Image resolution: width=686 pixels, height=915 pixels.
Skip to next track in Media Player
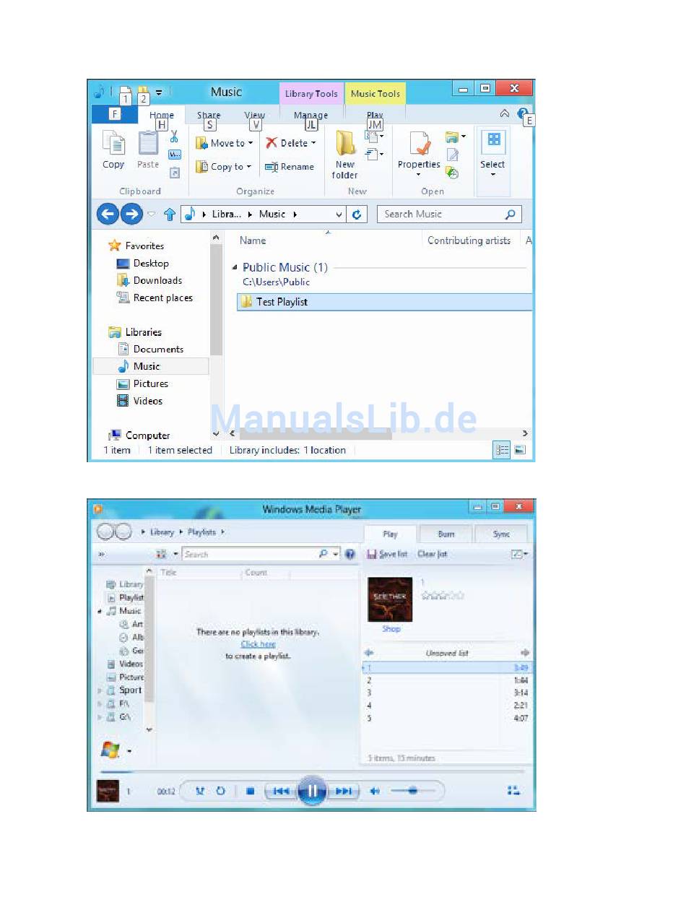(x=344, y=791)
